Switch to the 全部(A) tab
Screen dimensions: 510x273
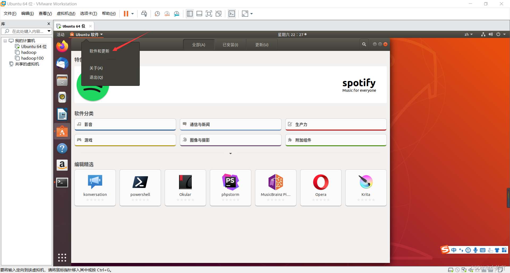[199, 45]
